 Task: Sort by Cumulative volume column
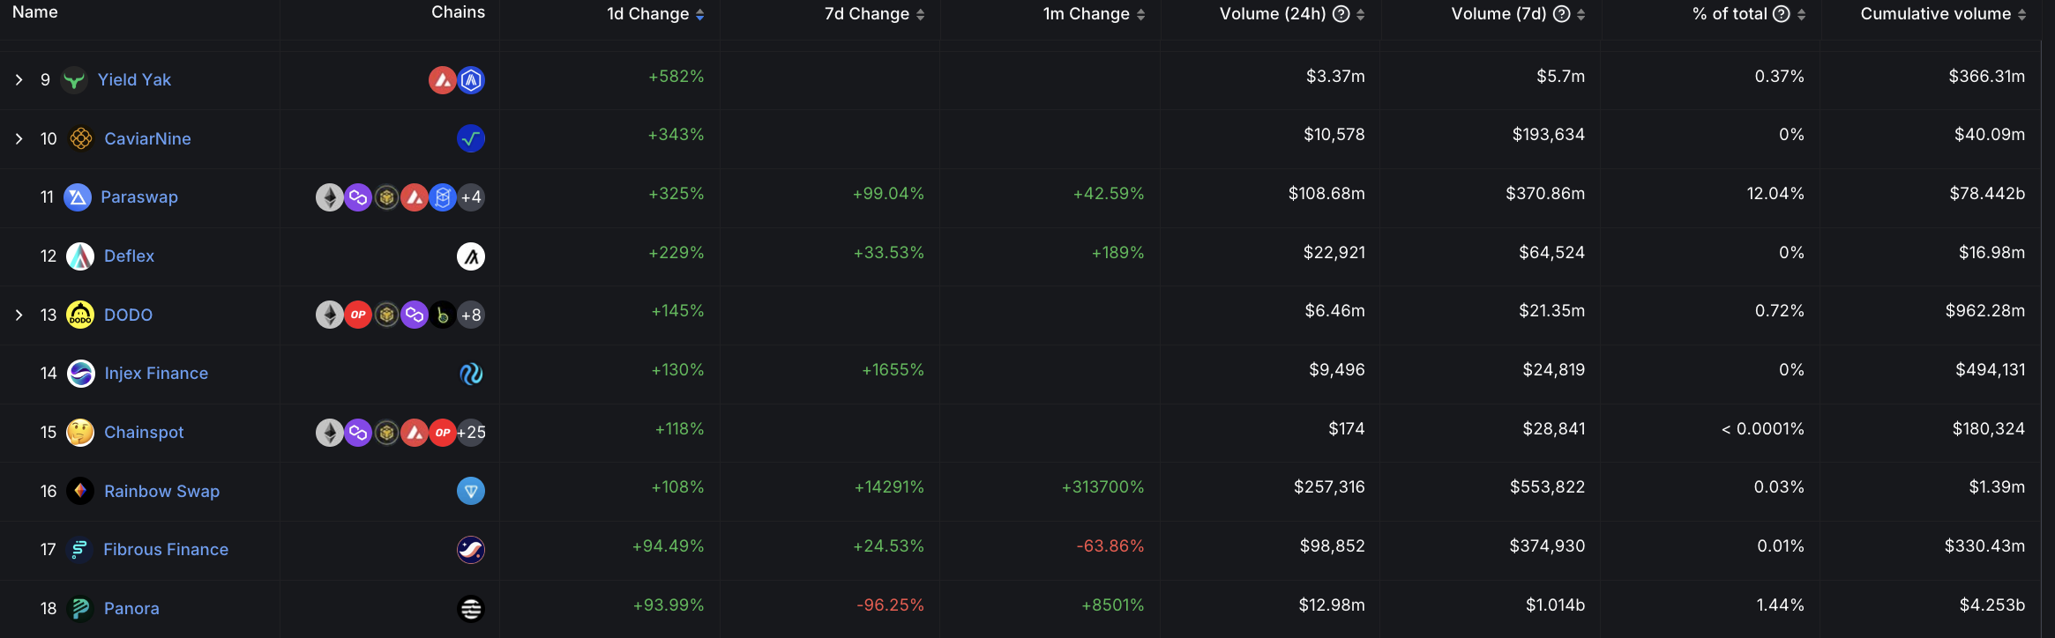tap(2021, 15)
